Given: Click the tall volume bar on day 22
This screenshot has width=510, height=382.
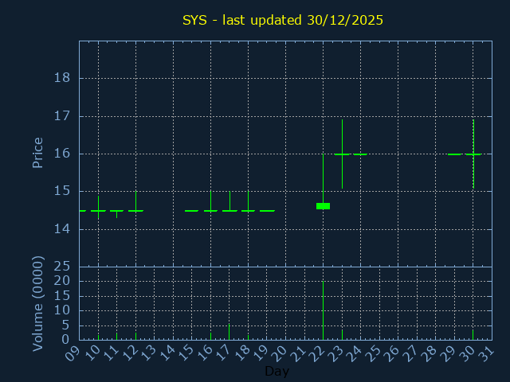Looking at the screenshot, I should pos(323,310).
